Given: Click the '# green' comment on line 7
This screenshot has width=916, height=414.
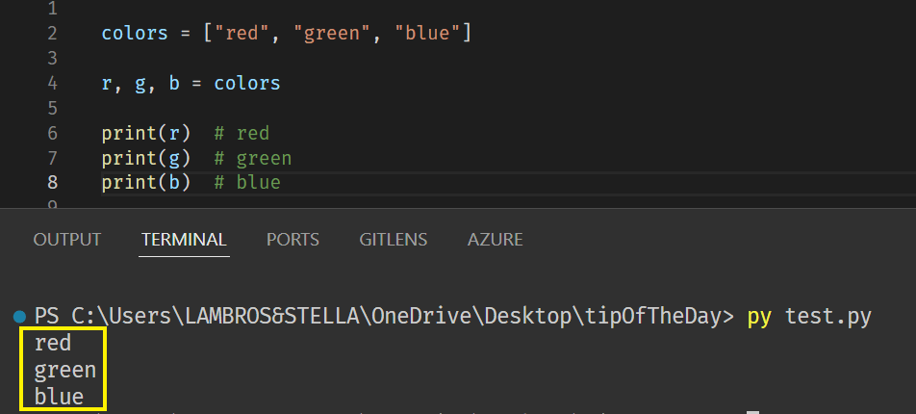Looking at the screenshot, I should (x=252, y=158).
